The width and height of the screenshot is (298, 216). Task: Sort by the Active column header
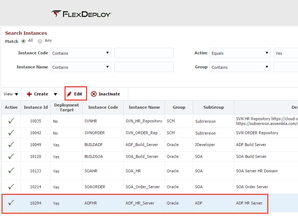tap(11, 107)
